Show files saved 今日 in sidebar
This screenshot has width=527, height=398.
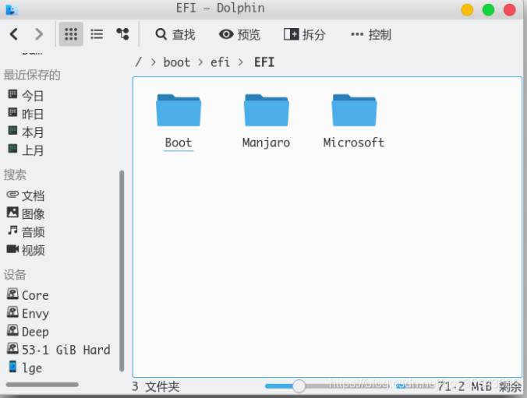click(26, 96)
